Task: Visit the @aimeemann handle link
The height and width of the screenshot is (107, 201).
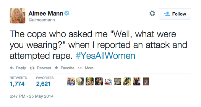Action: 42,20
